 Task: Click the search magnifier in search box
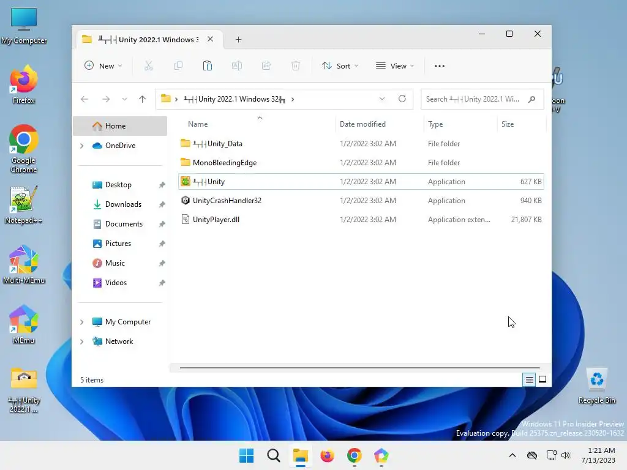(x=531, y=99)
